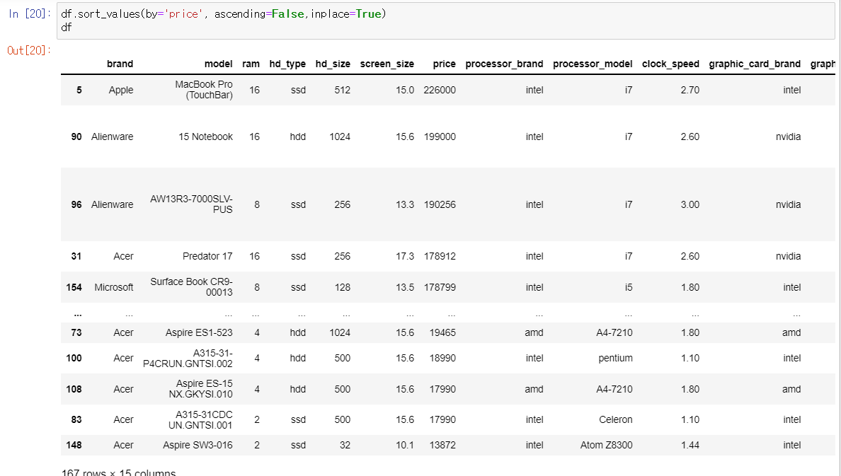Click row index 108
This screenshot has width=841, height=476.
tap(74, 389)
